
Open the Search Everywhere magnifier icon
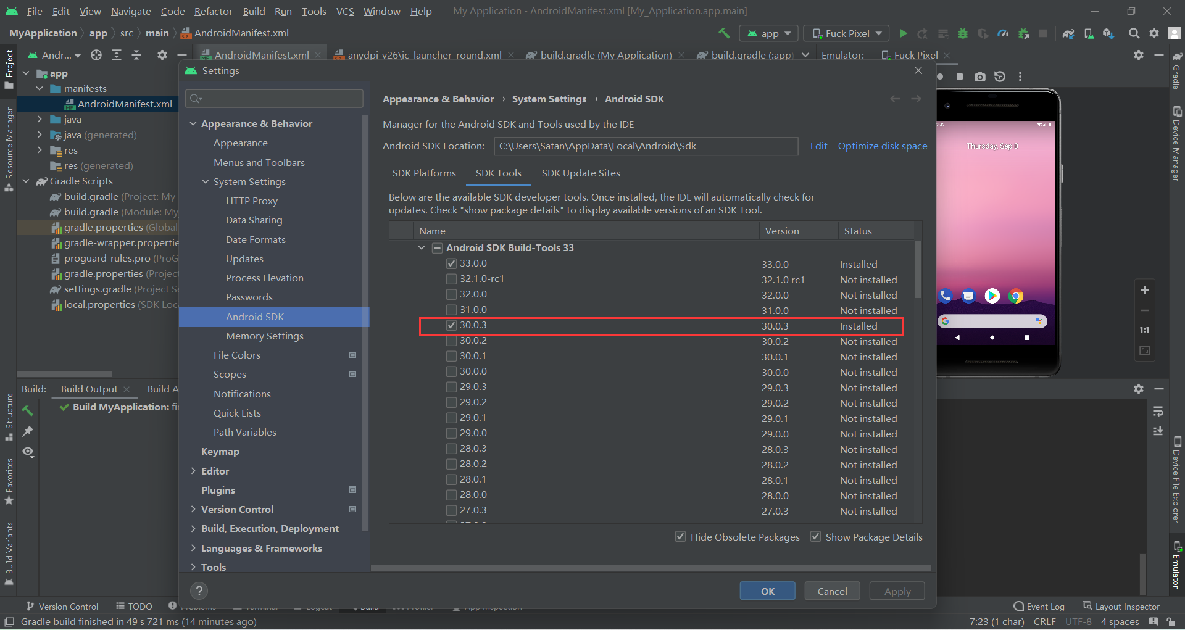point(1134,33)
